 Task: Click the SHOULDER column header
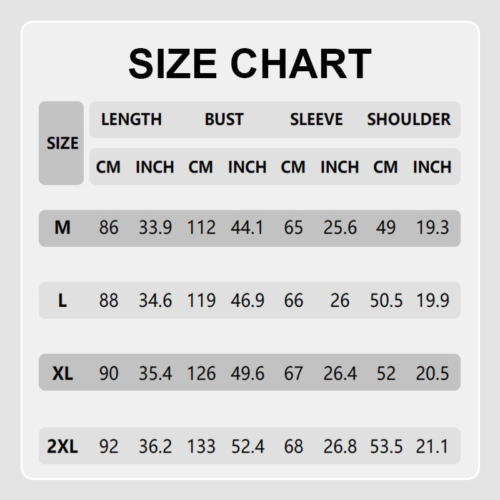click(x=409, y=119)
